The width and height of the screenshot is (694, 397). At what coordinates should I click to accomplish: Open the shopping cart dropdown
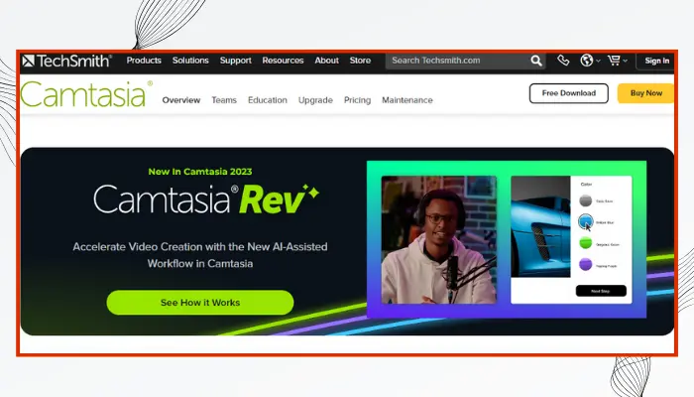coord(618,61)
